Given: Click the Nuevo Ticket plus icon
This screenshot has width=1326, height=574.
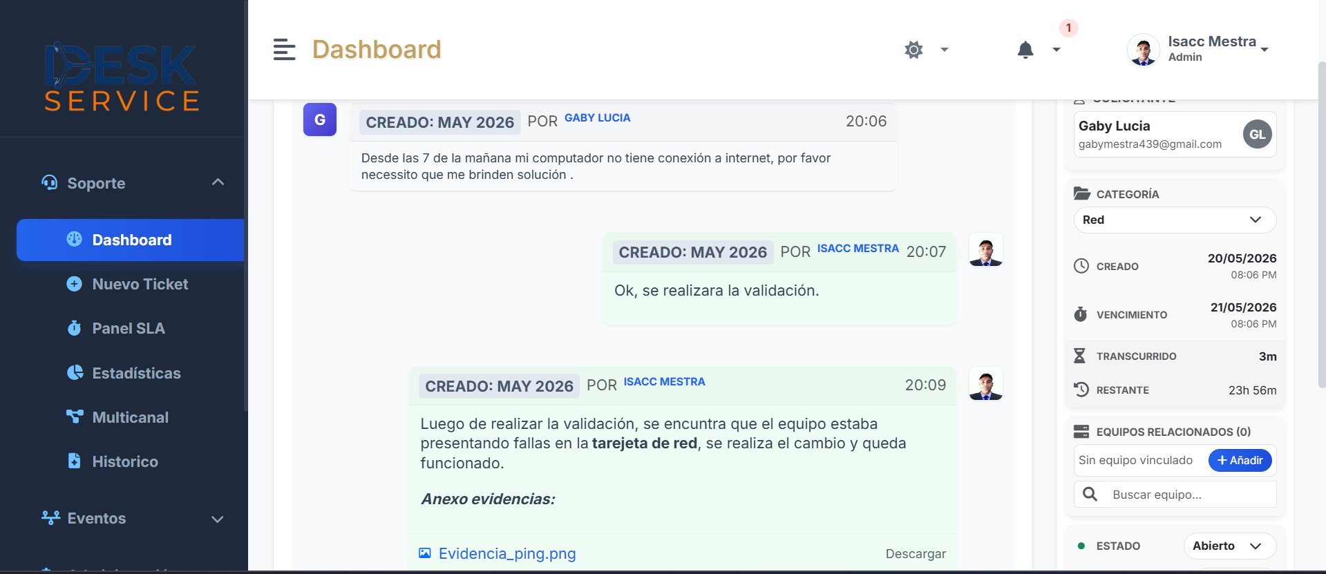Looking at the screenshot, I should click(74, 284).
